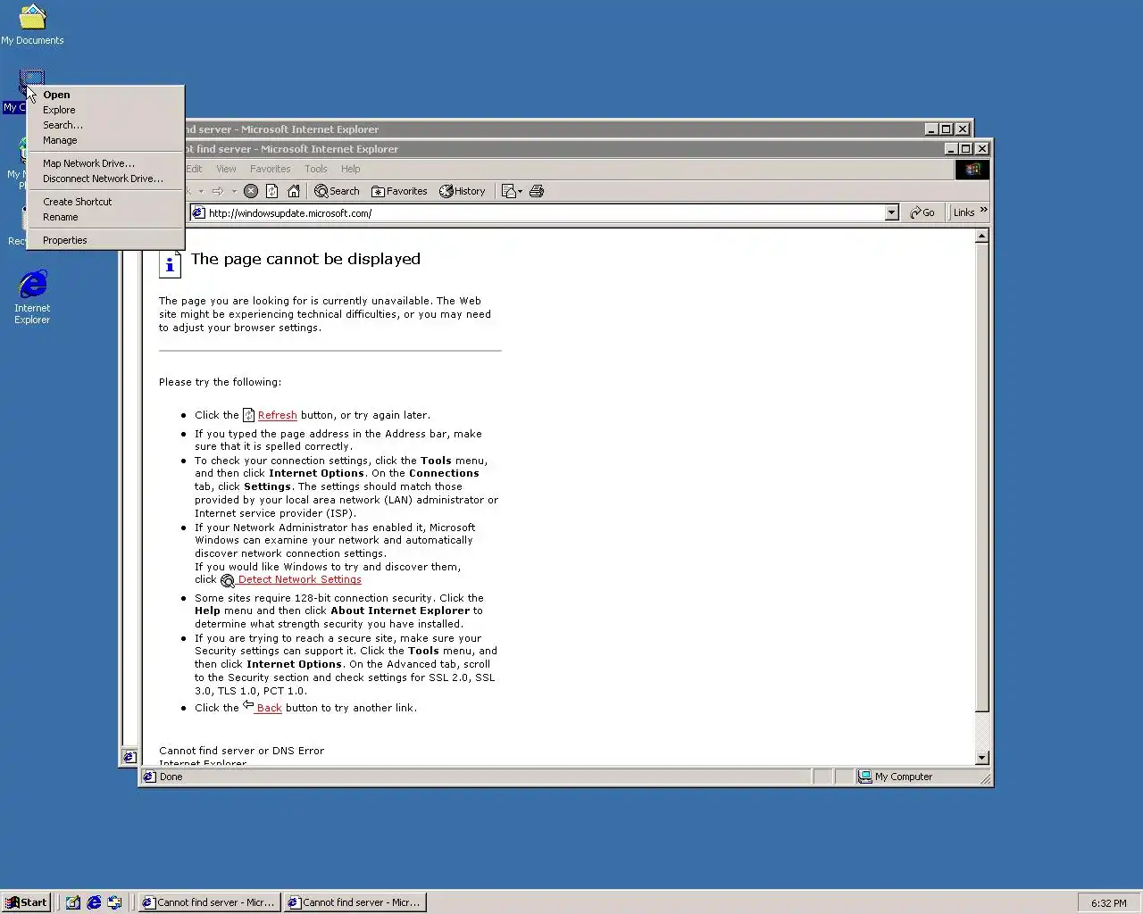Open the Favorites menu in menu bar
The width and height of the screenshot is (1143, 914).
[270, 169]
